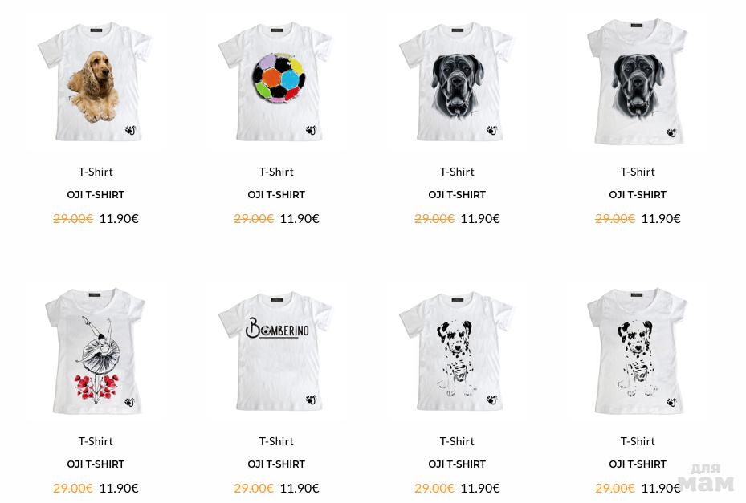Screen dimensions: 746x503
Task: Click T-Shirt category label under the spaniel shirt
Action: [96, 172]
